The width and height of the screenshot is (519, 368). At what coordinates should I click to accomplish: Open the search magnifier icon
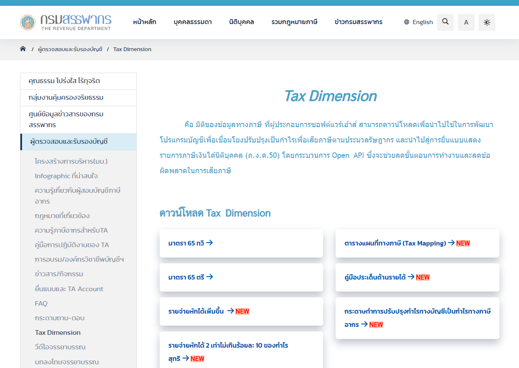[x=445, y=22]
